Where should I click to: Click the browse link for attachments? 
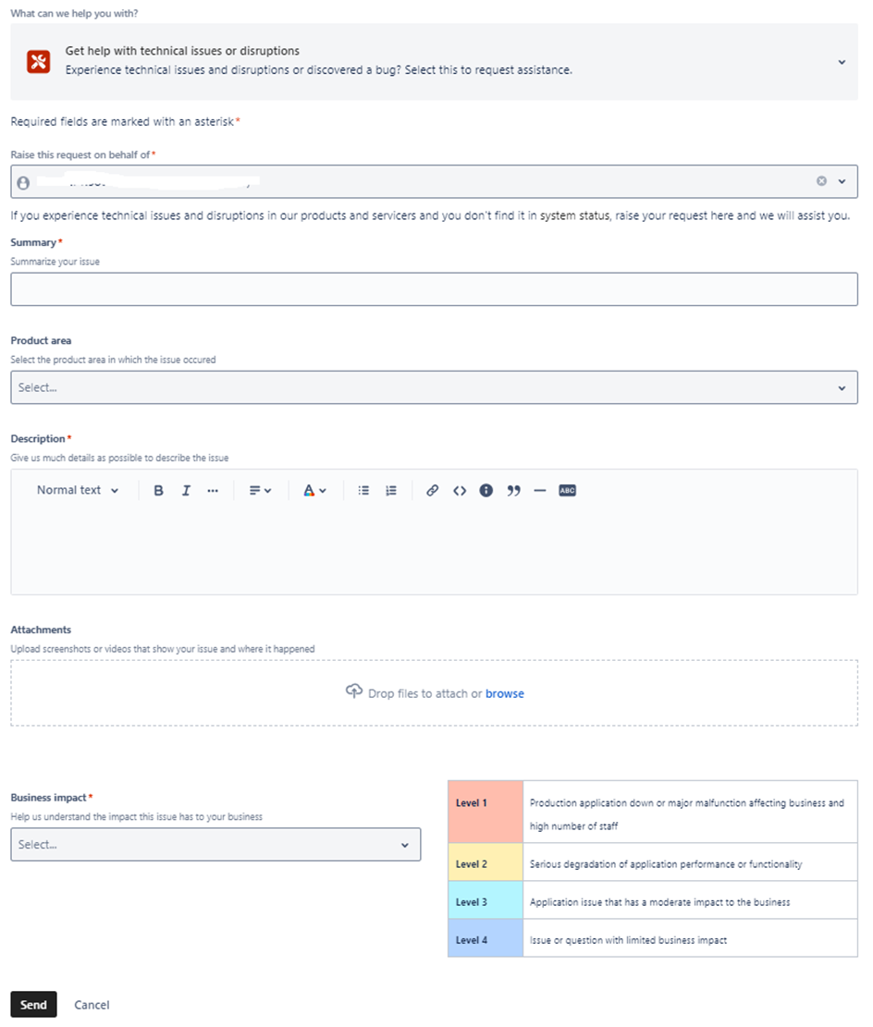[x=505, y=693]
